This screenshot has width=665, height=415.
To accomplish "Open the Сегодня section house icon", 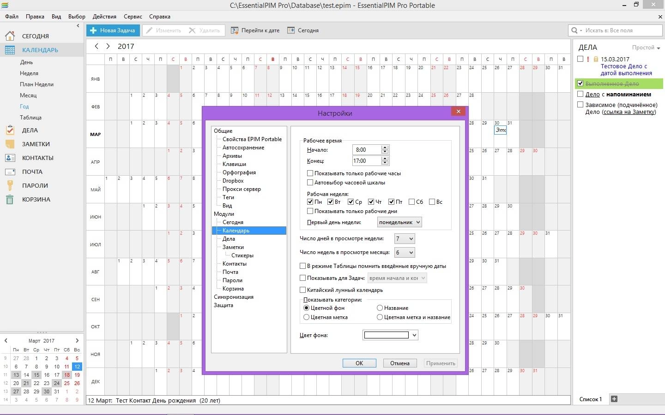I will (10, 36).
